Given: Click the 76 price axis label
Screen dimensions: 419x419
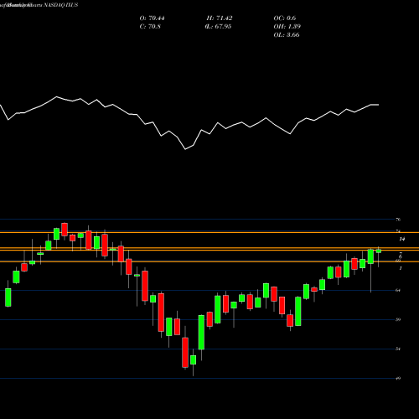Looking at the screenshot, I should click(398, 220).
